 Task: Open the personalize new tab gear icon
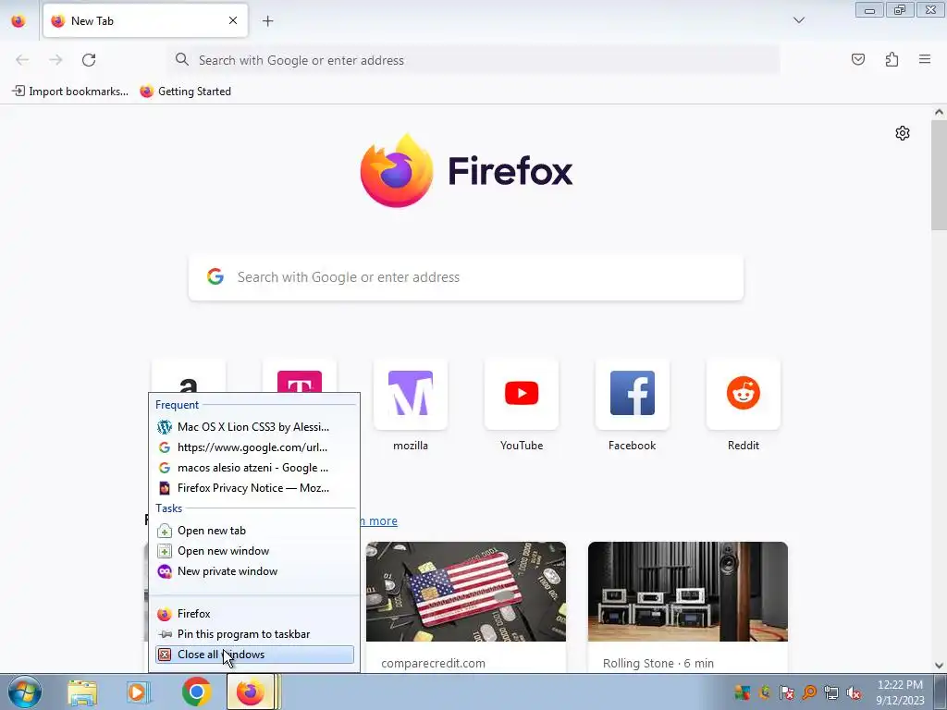tap(903, 133)
